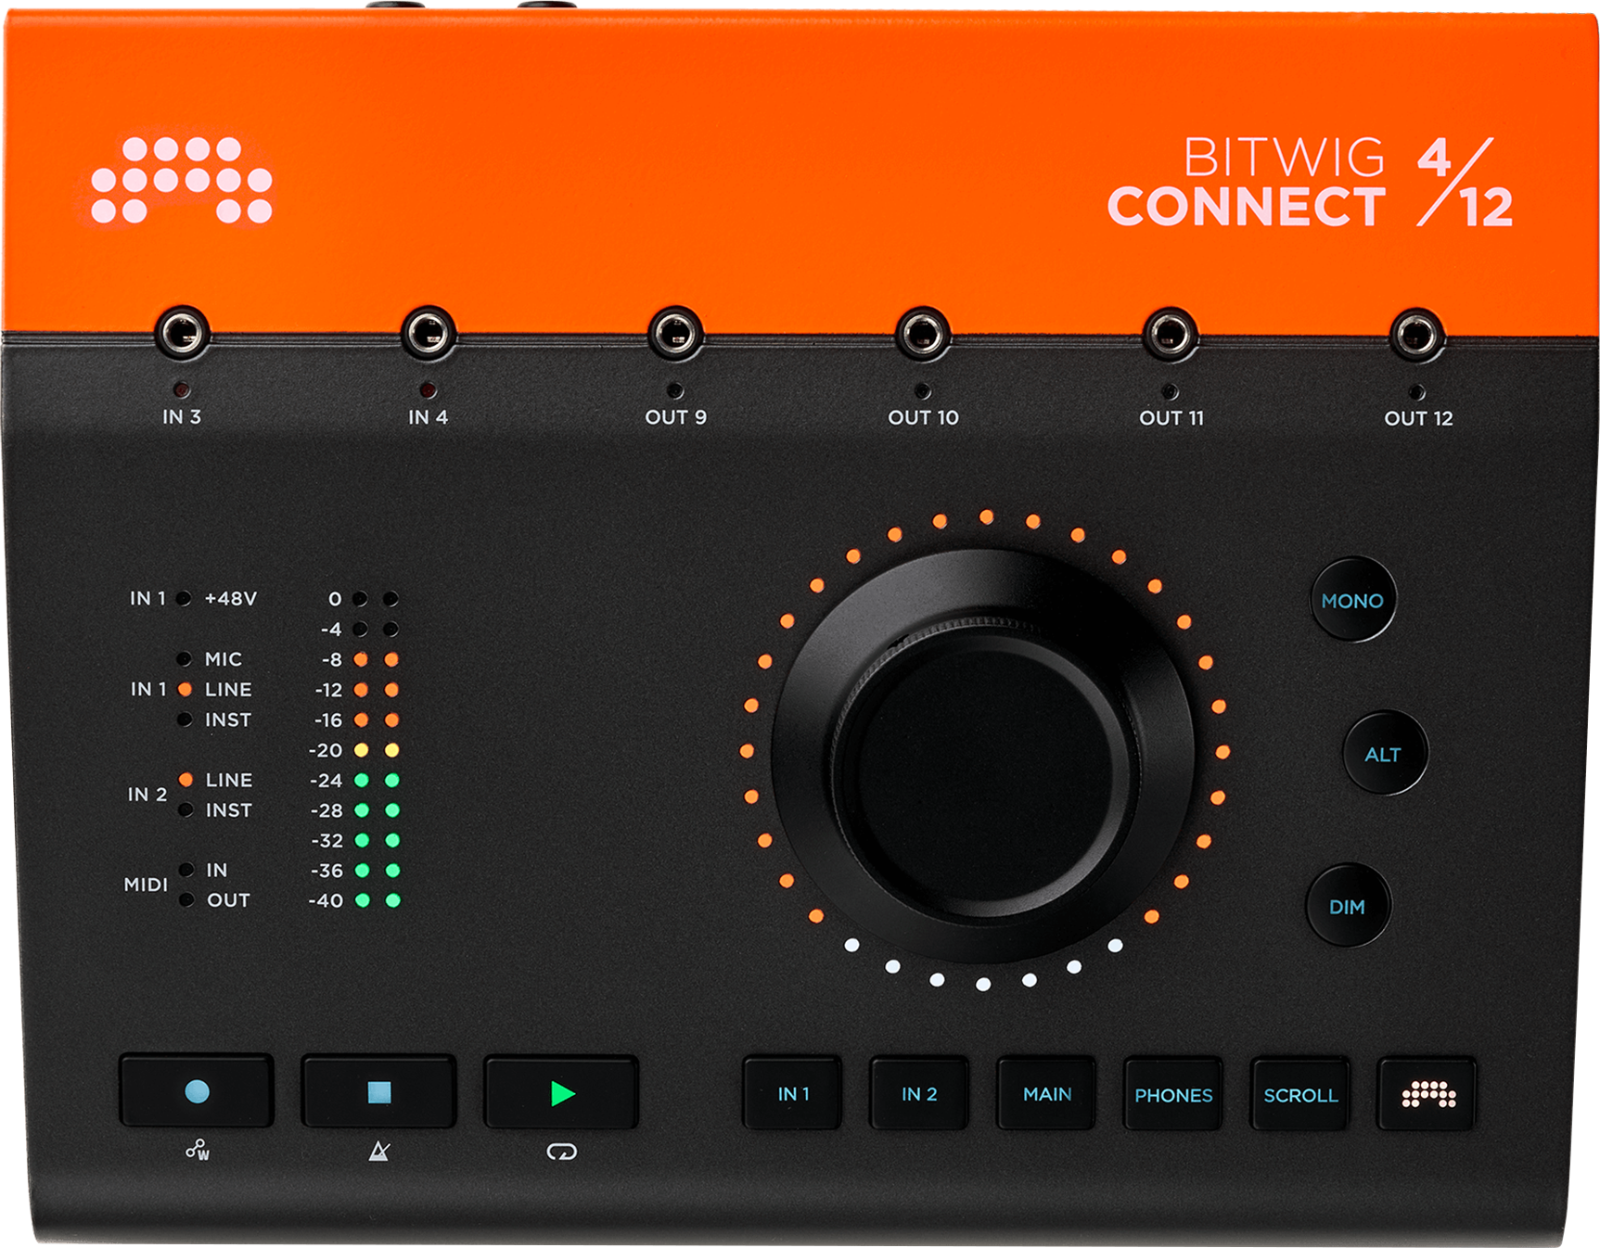Start playback with the green play button

561,1092
